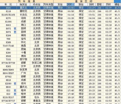The width and height of the screenshot is (121, 104).
Task: Sort by the 里程 column header
Action: 99,4
